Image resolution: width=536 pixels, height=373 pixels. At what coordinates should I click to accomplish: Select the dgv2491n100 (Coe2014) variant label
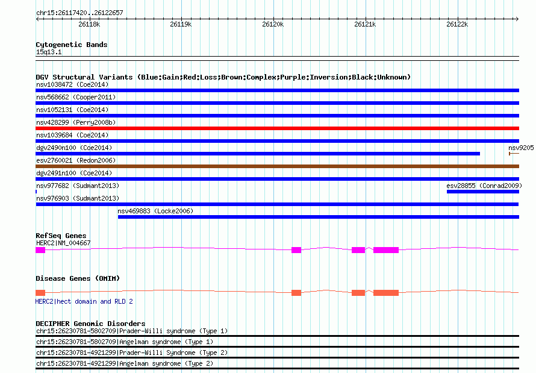74,173
